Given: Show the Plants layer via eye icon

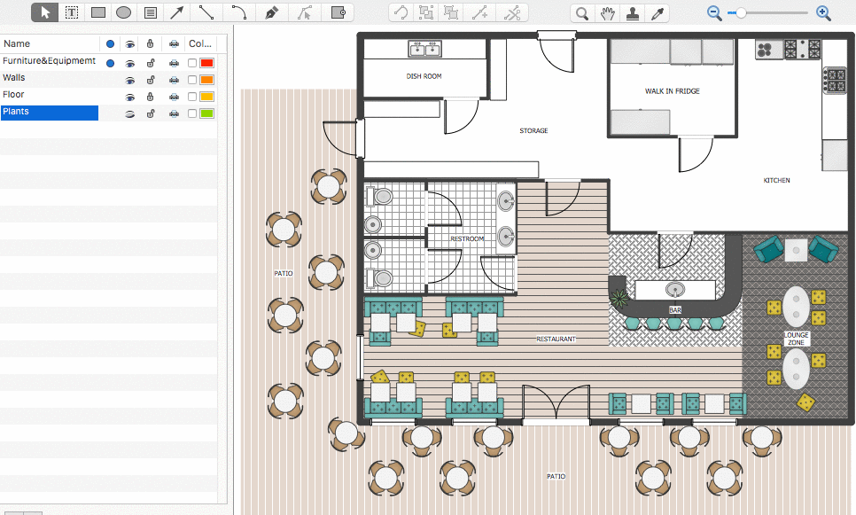Looking at the screenshot, I should (x=130, y=114).
